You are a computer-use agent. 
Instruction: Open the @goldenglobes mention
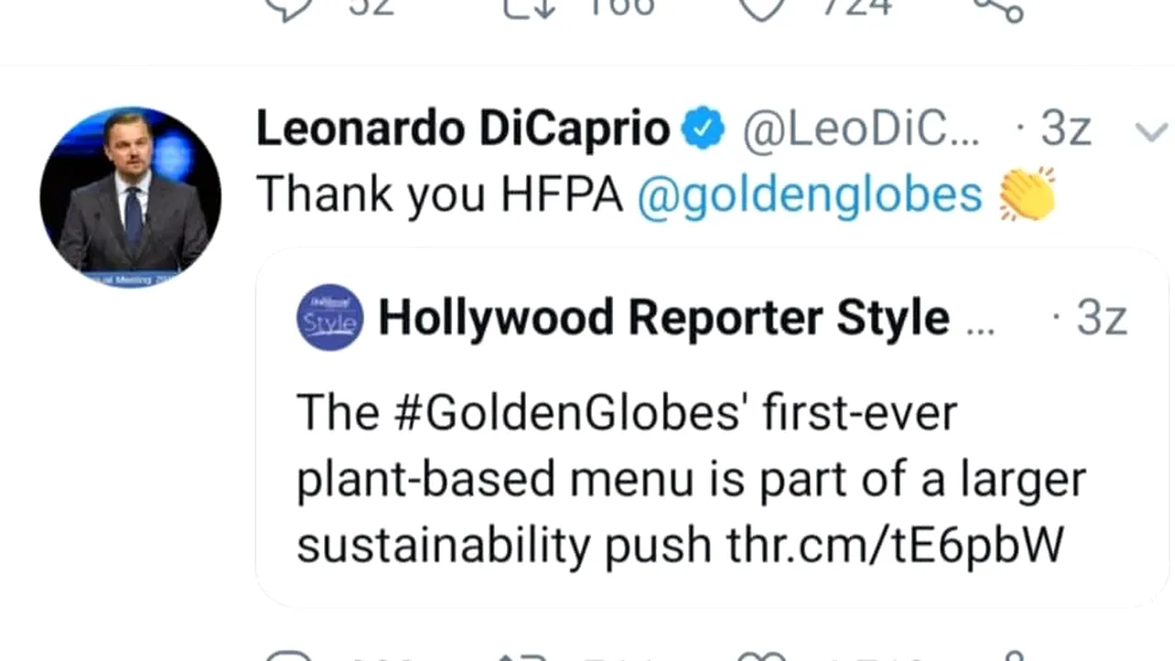tap(809, 194)
